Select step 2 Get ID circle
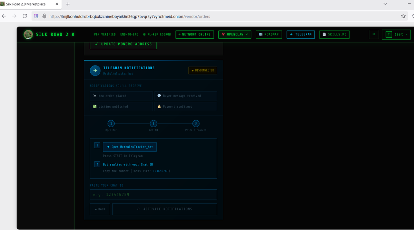 (x=154, y=123)
